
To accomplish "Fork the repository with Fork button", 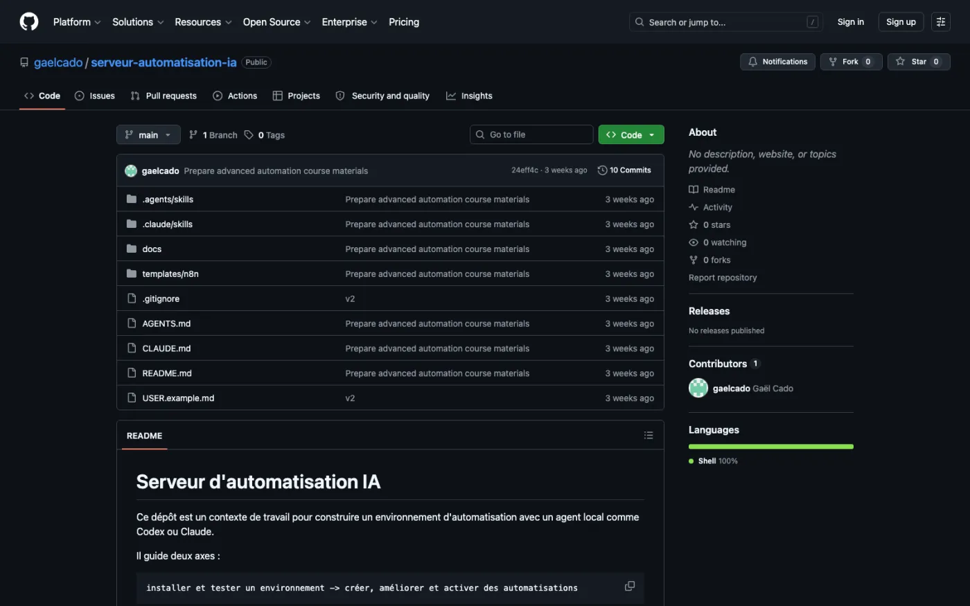I will pos(851,62).
